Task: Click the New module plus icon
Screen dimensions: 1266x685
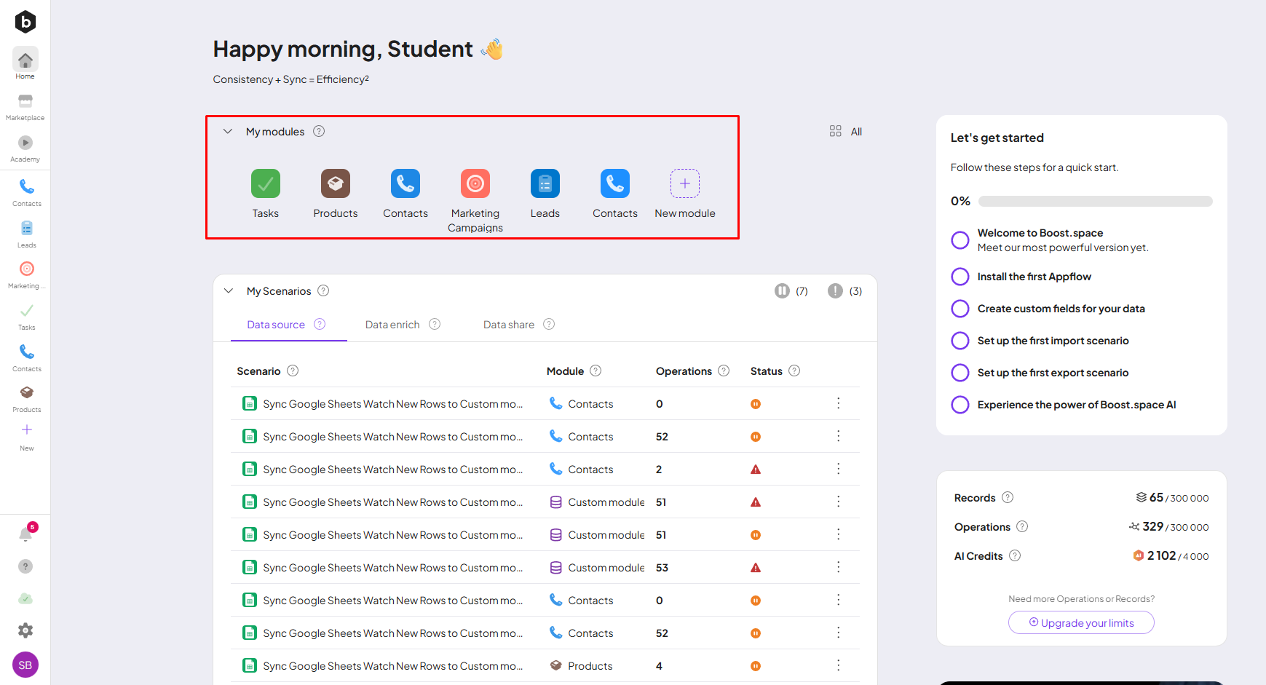Action: click(x=684, y=183)
